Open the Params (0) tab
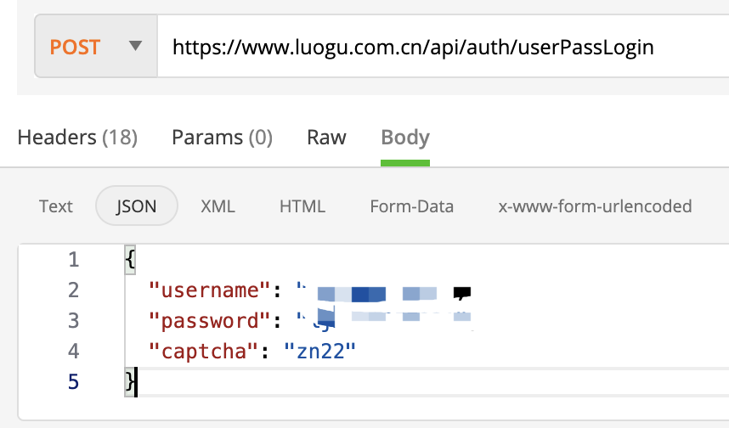The width and height of the screenshot is (729, 428). (x=222, y=138)
